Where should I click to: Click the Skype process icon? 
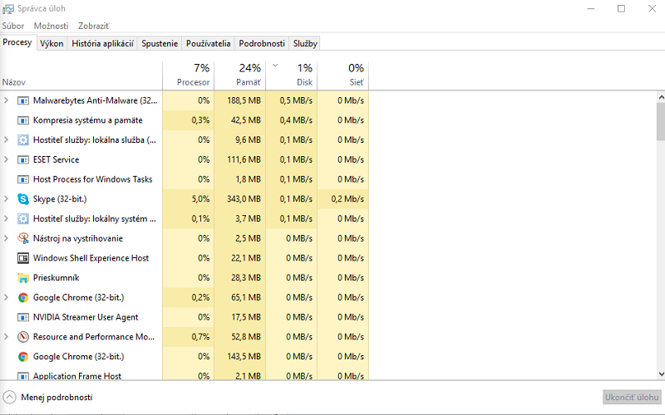[x=23, y=199]
